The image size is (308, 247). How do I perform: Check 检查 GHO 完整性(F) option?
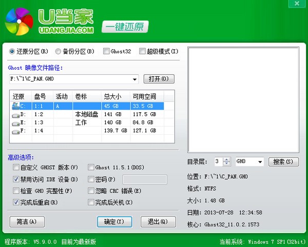tap(16, 191)
